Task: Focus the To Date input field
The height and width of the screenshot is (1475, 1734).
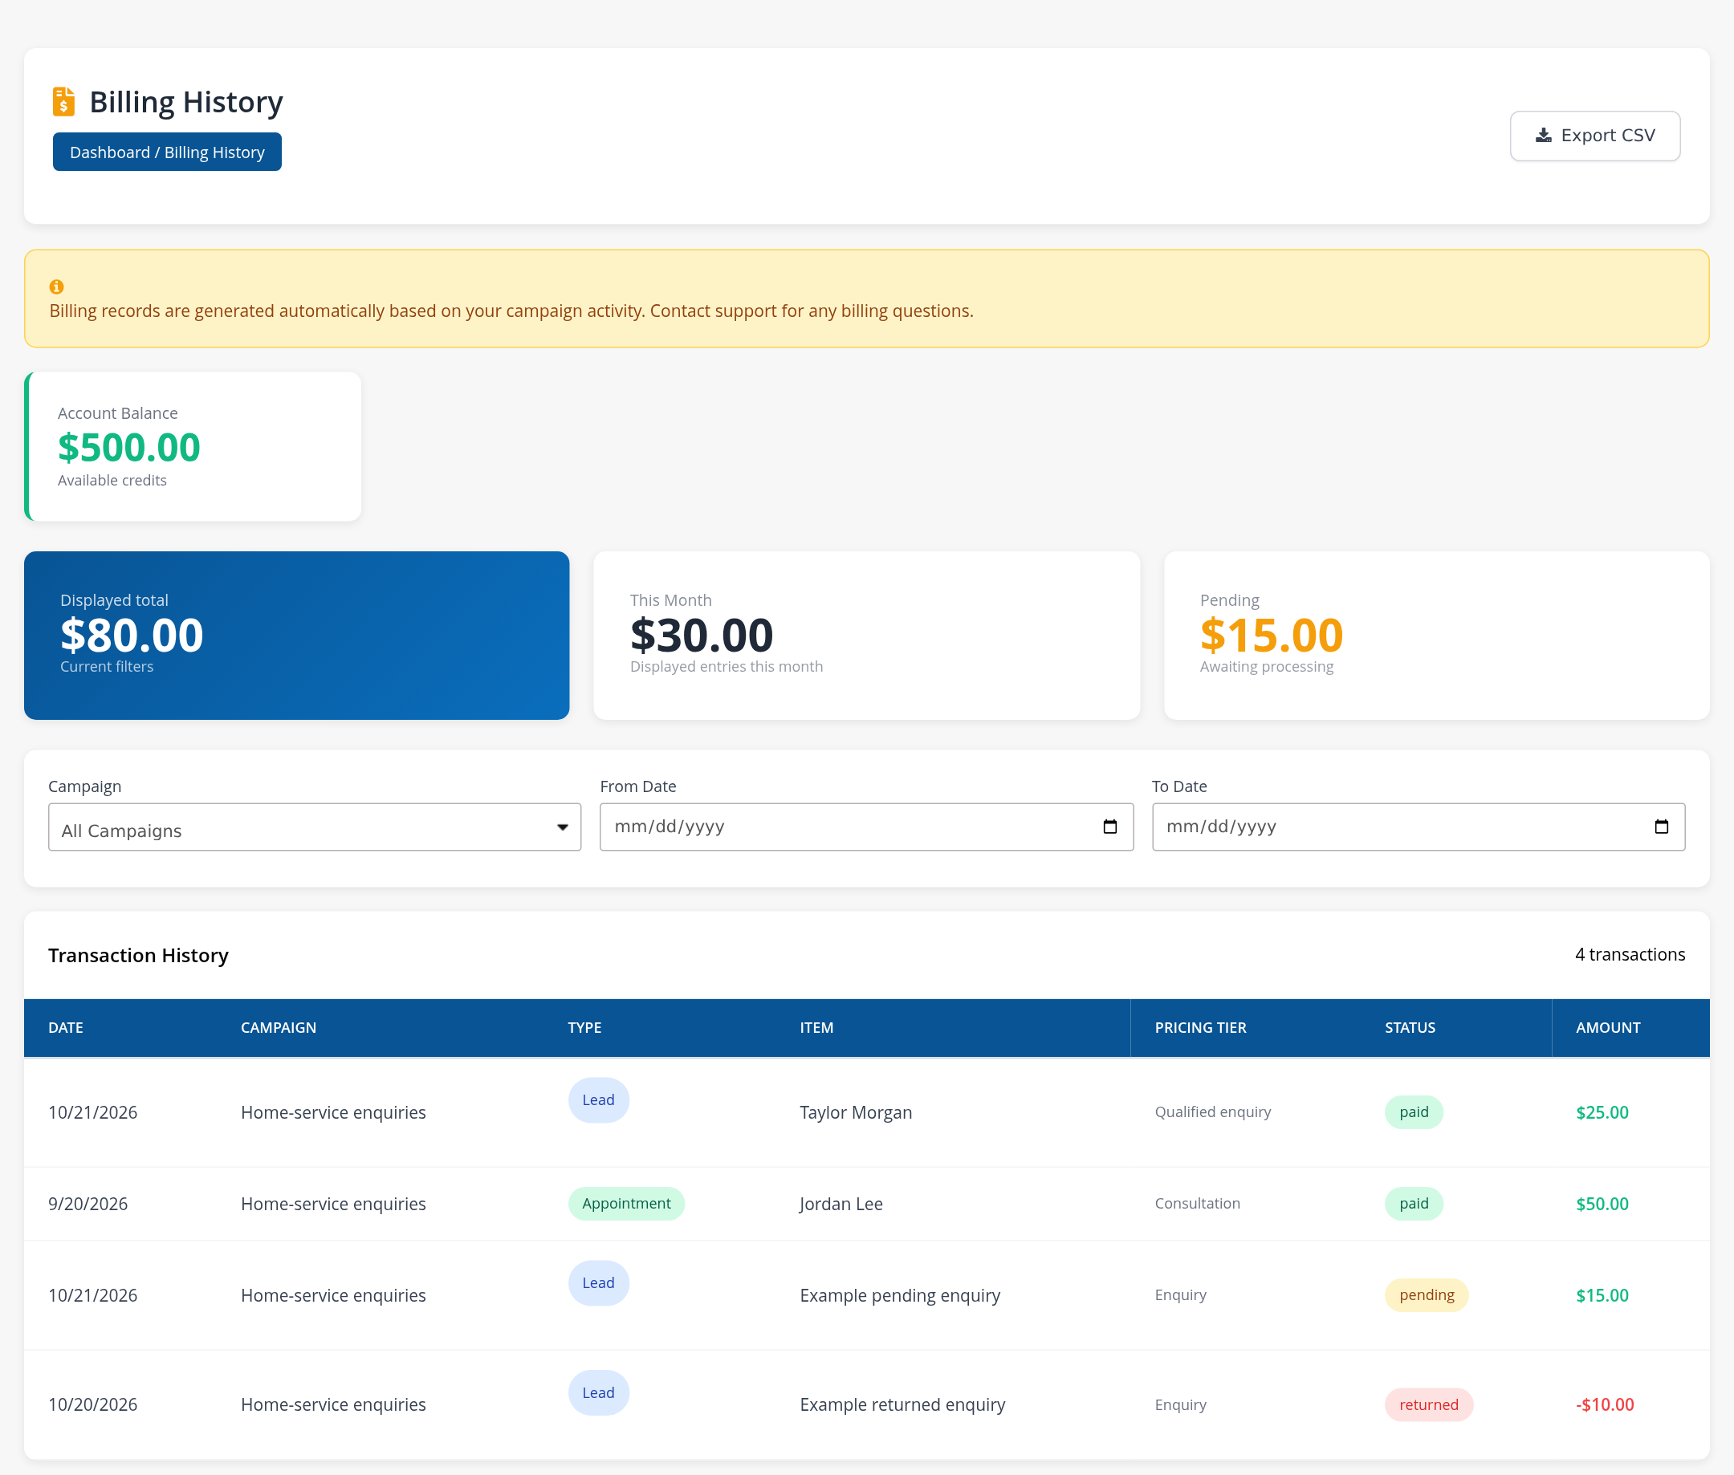Action: click(x=1418, y=828)
